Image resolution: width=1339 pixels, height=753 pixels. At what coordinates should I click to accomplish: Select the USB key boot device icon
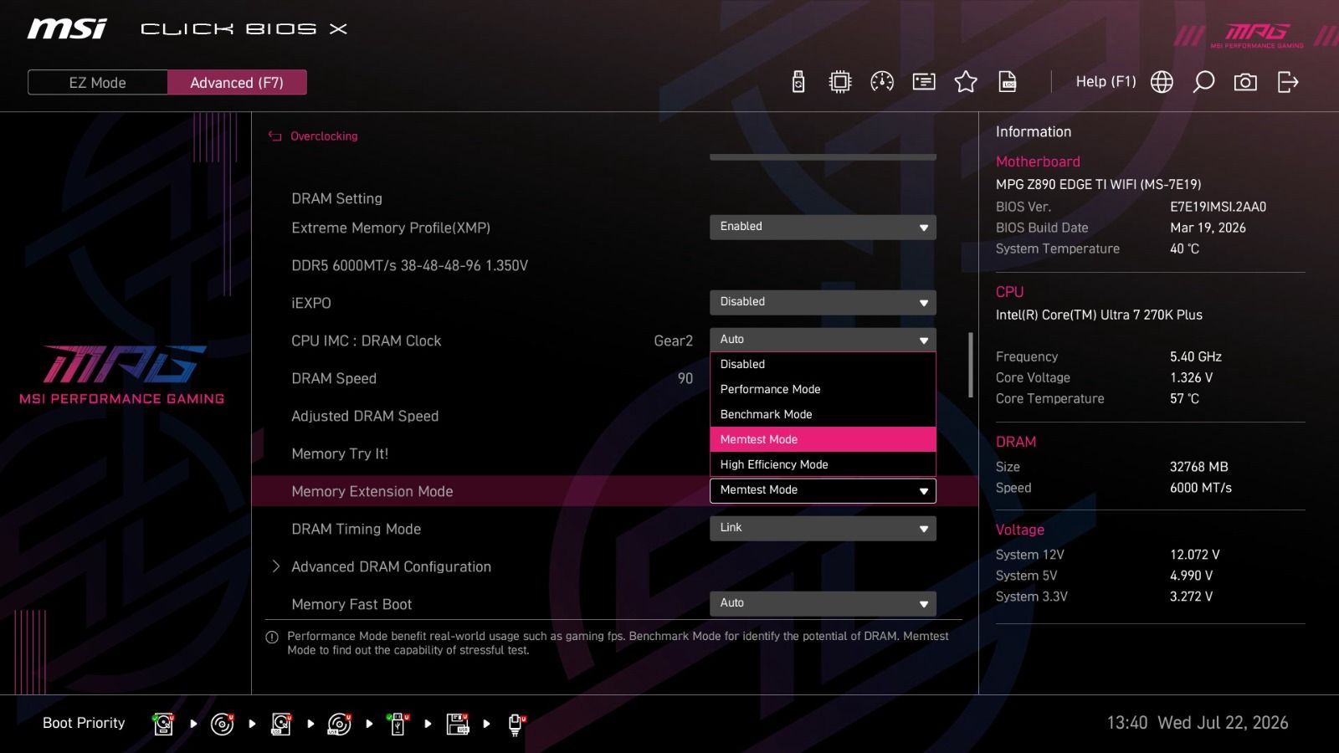click(398, 724)
